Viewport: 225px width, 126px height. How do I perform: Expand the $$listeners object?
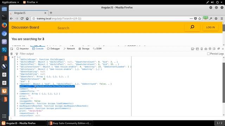tap(18, 69)
